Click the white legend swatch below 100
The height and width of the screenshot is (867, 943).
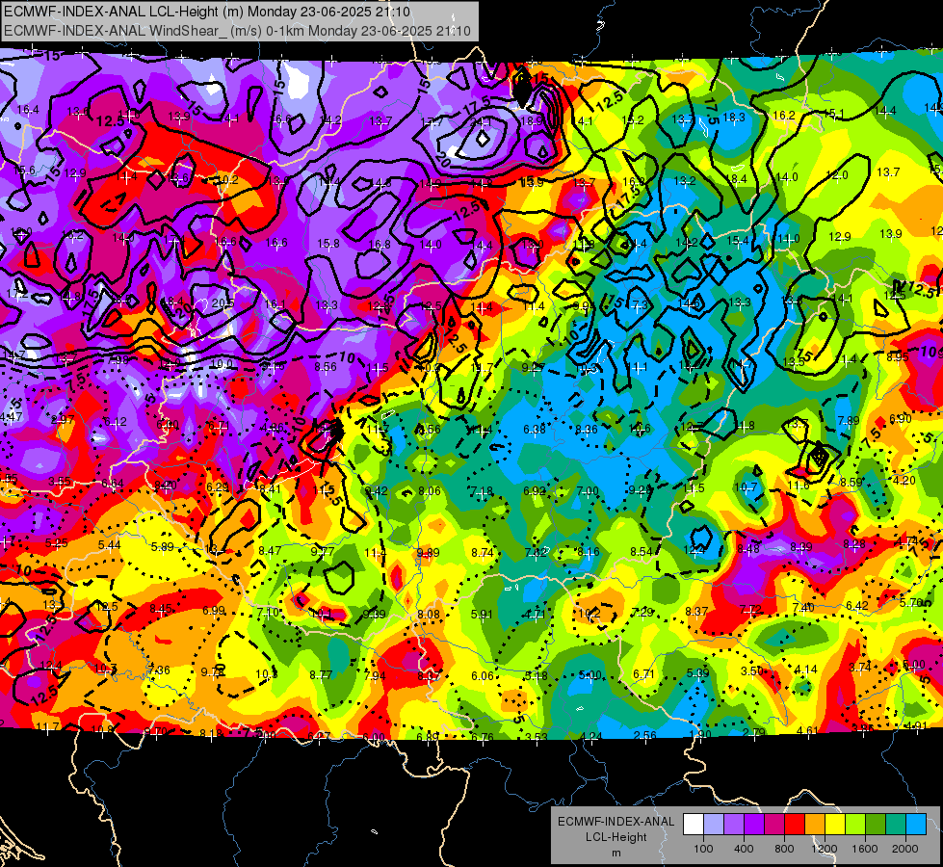coord(694,825)
